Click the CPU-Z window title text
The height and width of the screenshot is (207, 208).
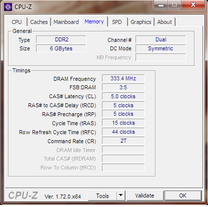(23, 7)
